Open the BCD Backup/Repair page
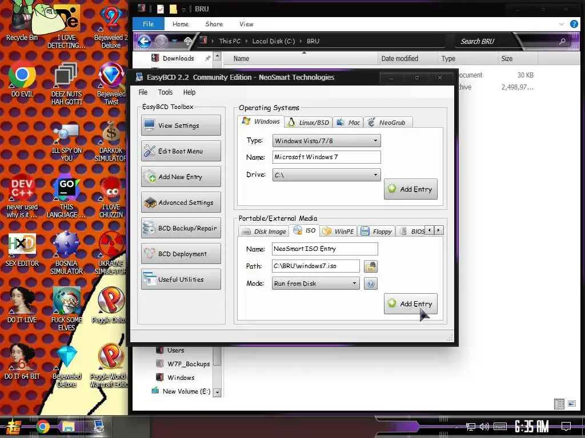The image size is (585, 438). pyautogui.click(x=181, y=228)
